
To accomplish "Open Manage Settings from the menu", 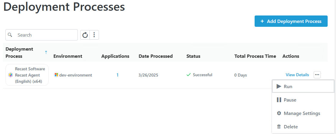I will pyautogui.click(x=302, y=113).
